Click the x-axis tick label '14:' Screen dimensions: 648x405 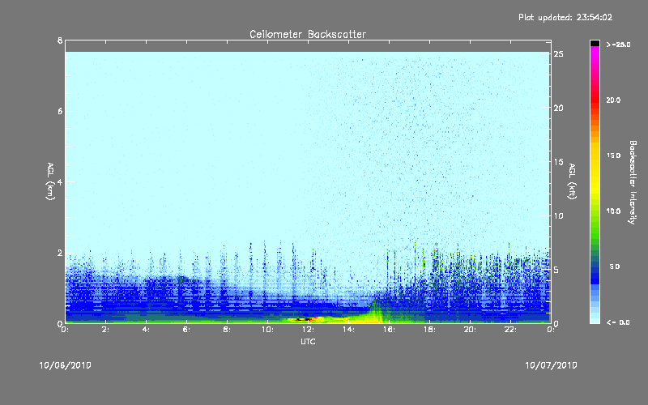pyautogui.click(x=348, y=330)
